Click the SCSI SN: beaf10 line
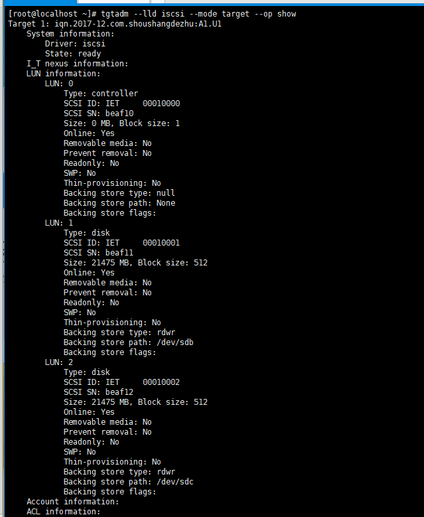The height and width of the screenshot is (517, 424). [x=99, y=113]
